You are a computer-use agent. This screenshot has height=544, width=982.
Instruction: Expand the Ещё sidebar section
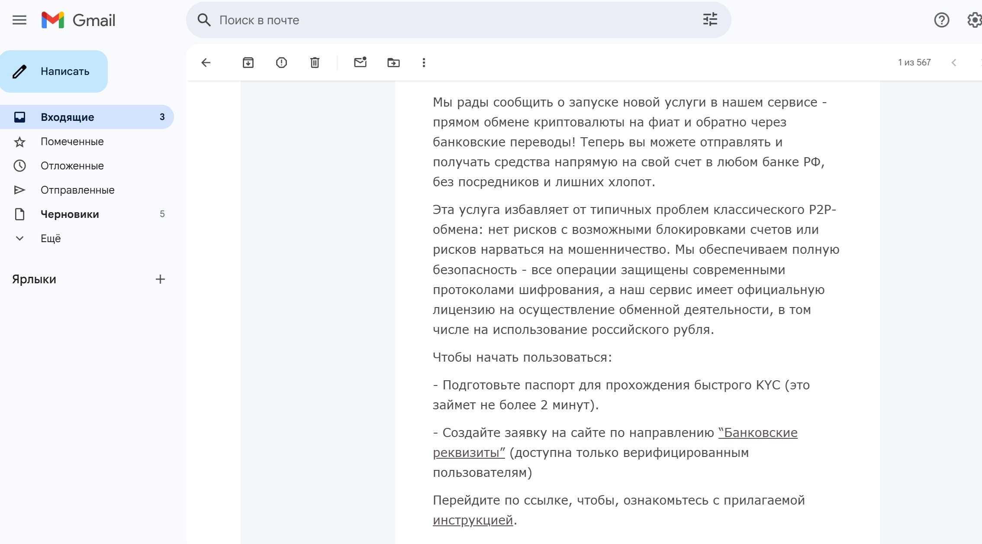coord(51,239)
